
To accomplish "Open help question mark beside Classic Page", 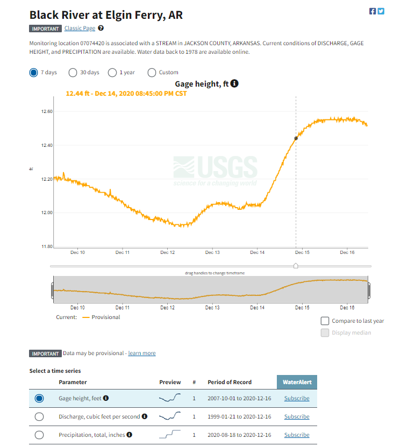I will (x=101, y=28).
